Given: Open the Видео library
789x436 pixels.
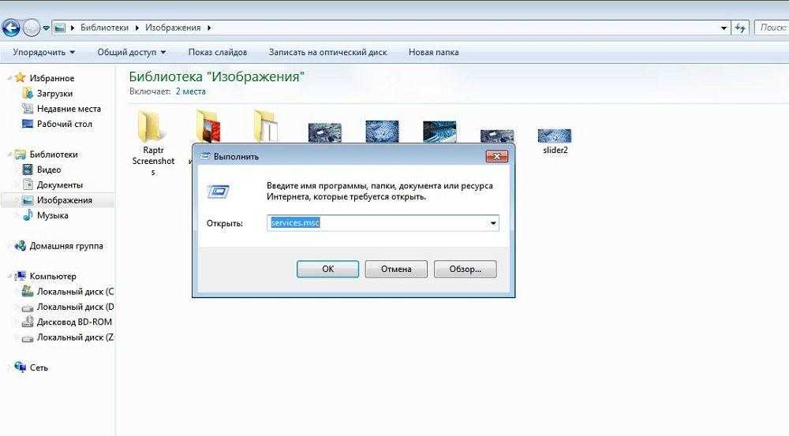Looking at the screenshot, I should [x=48, y=170].
